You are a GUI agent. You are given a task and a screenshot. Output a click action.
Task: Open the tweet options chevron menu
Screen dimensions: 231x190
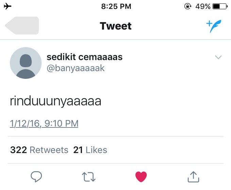click(x=218, y=57)
